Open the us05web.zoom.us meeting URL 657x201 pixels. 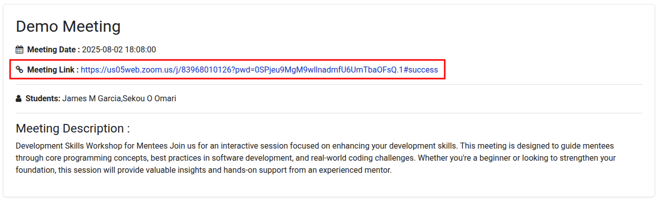(259, 70)
